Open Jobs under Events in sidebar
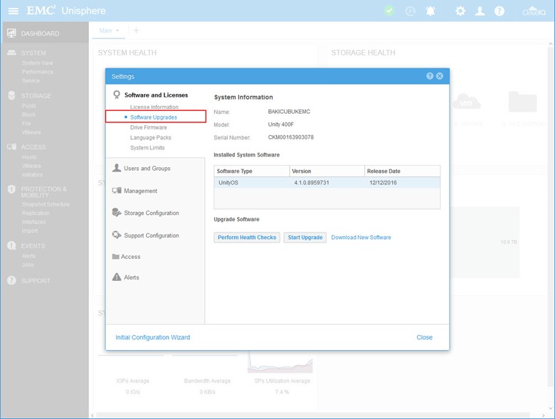Image resolution: width=555 pixels, height=419 pixels. (x=28, y=265)
